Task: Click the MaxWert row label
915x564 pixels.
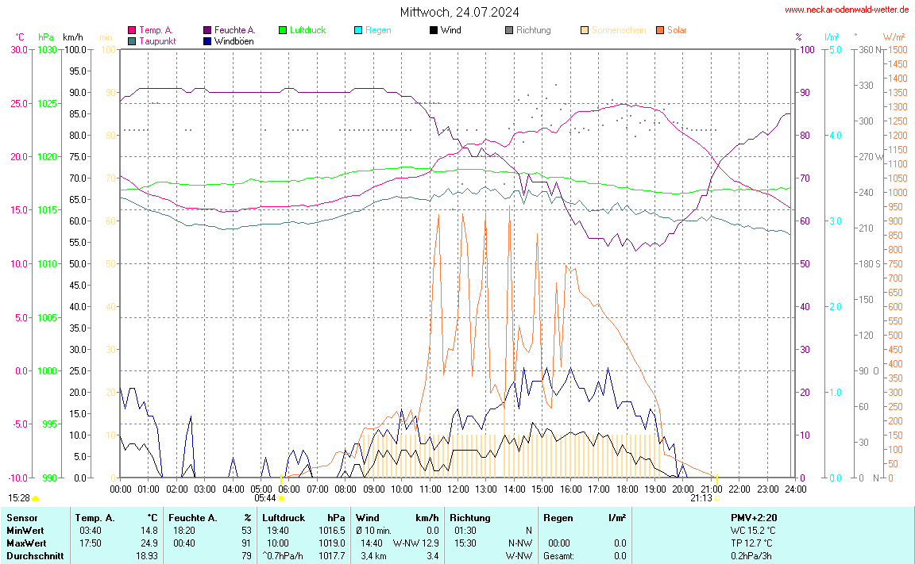Action: pos(25,543)
